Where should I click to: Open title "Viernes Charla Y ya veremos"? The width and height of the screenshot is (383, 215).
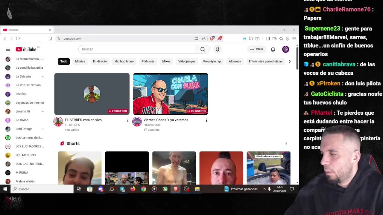point(166,120)
